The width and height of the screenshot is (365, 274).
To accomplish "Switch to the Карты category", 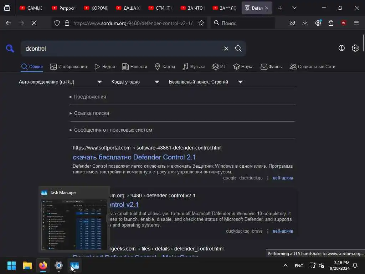I will point(165,67).
